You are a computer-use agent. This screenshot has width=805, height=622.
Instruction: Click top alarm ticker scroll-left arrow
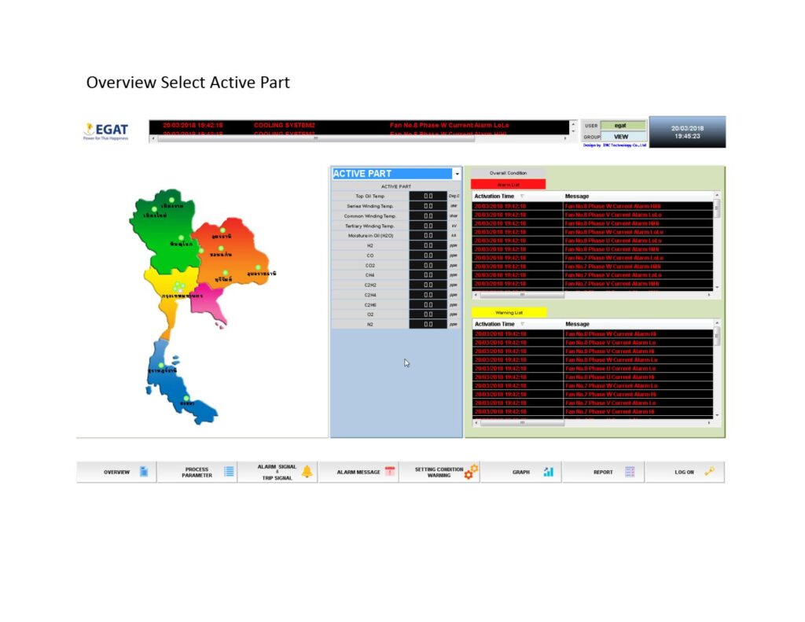[153, 138]
